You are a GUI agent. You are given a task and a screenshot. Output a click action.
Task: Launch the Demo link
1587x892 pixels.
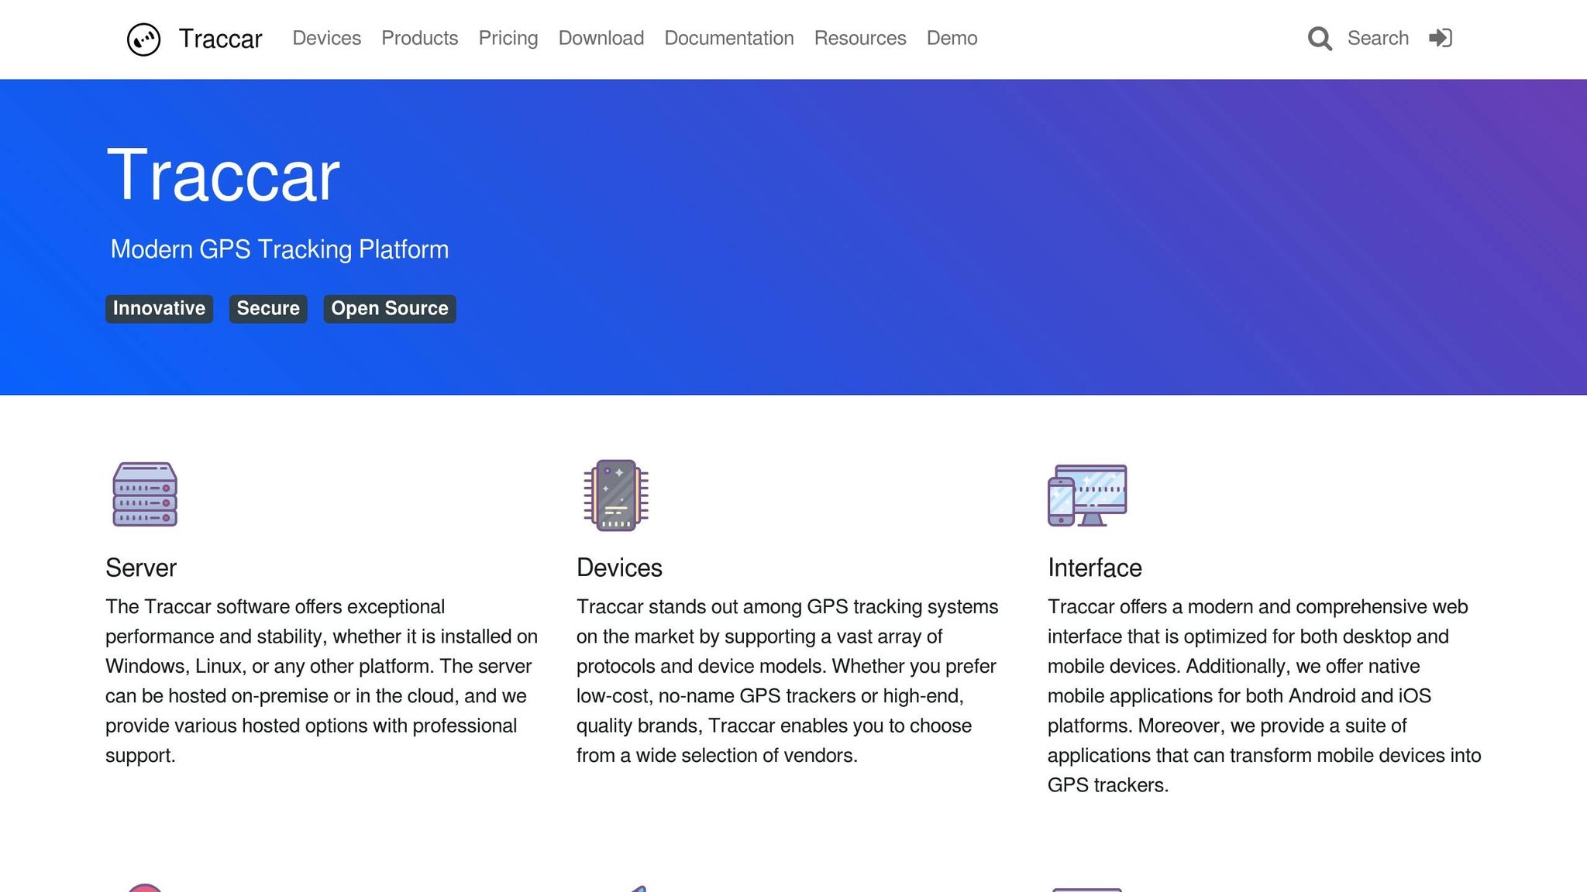pyautogui.click(x=952, y=38)
